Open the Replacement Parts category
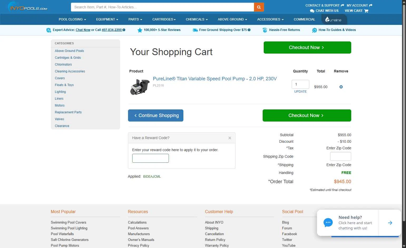The image size is (406, 248). point(68,112)
